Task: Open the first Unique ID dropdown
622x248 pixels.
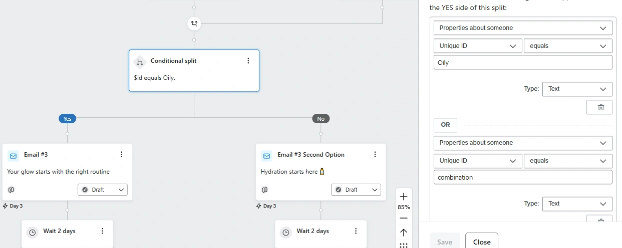Action: (x=477, y=46)
